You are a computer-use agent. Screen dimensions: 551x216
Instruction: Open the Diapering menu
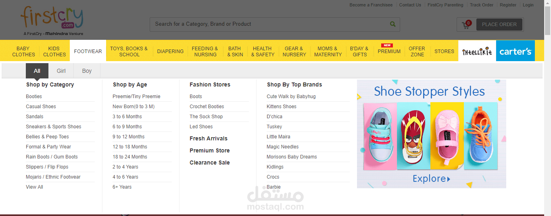(170, 51)
